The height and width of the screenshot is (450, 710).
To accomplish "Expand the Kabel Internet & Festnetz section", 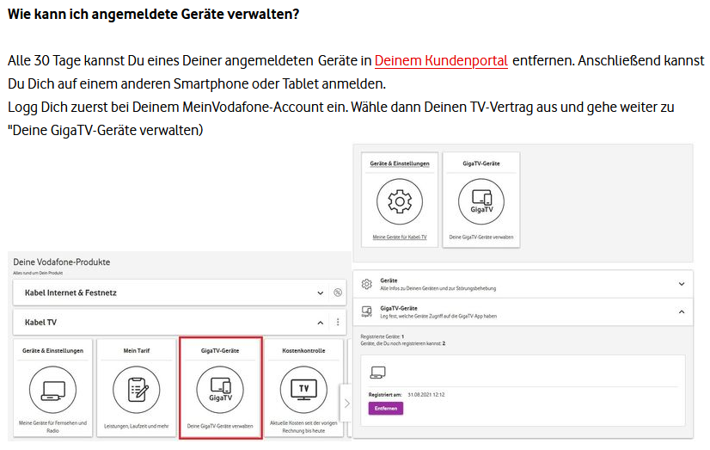I will click(x=321, y=293).
